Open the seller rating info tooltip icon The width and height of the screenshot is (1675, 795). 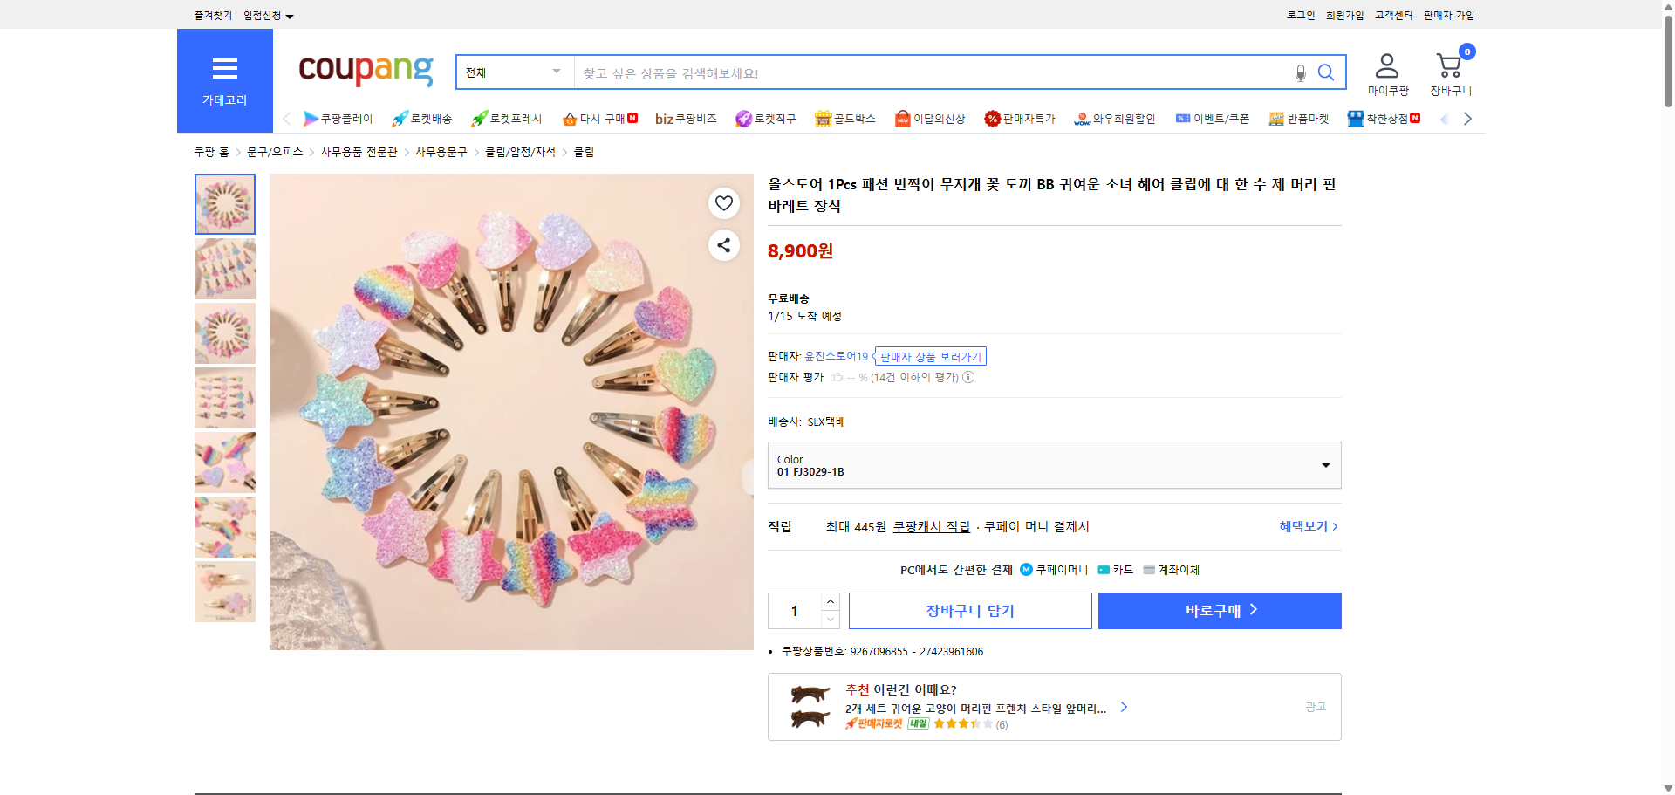coord(968,377)
